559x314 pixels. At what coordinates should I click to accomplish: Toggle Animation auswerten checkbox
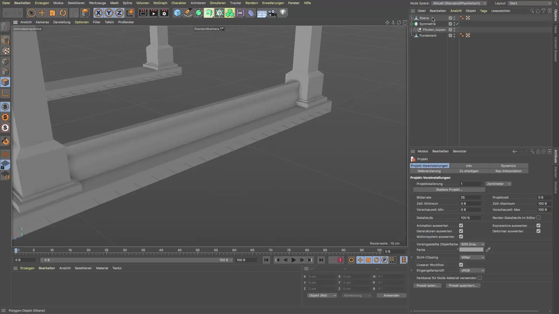pos(461,226)
